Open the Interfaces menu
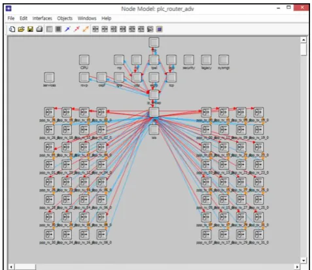 (42, 18)
